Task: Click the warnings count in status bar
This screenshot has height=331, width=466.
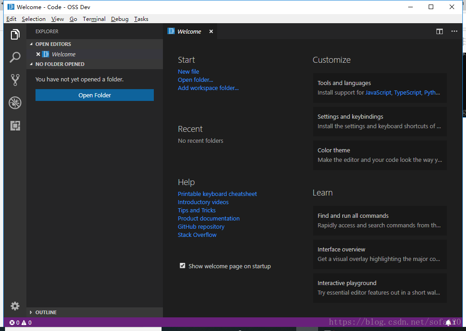Action: pyautogui.click(x=26, y=322)
